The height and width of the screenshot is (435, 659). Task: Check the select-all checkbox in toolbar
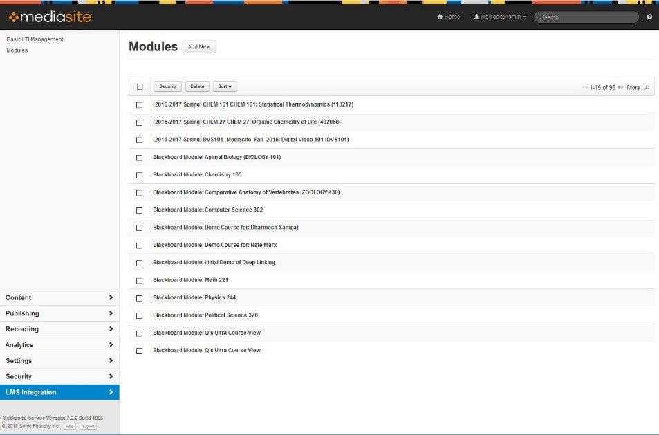140,86
